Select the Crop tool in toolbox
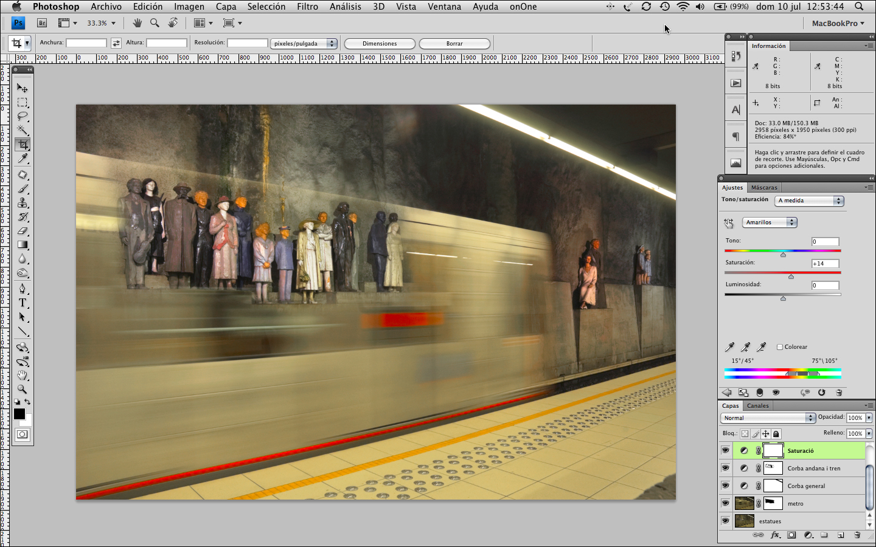This screenshot has height=547, width=876. tap(23, 145)
